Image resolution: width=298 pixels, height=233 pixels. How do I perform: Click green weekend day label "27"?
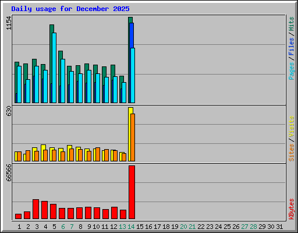click(x=244, y=227)
